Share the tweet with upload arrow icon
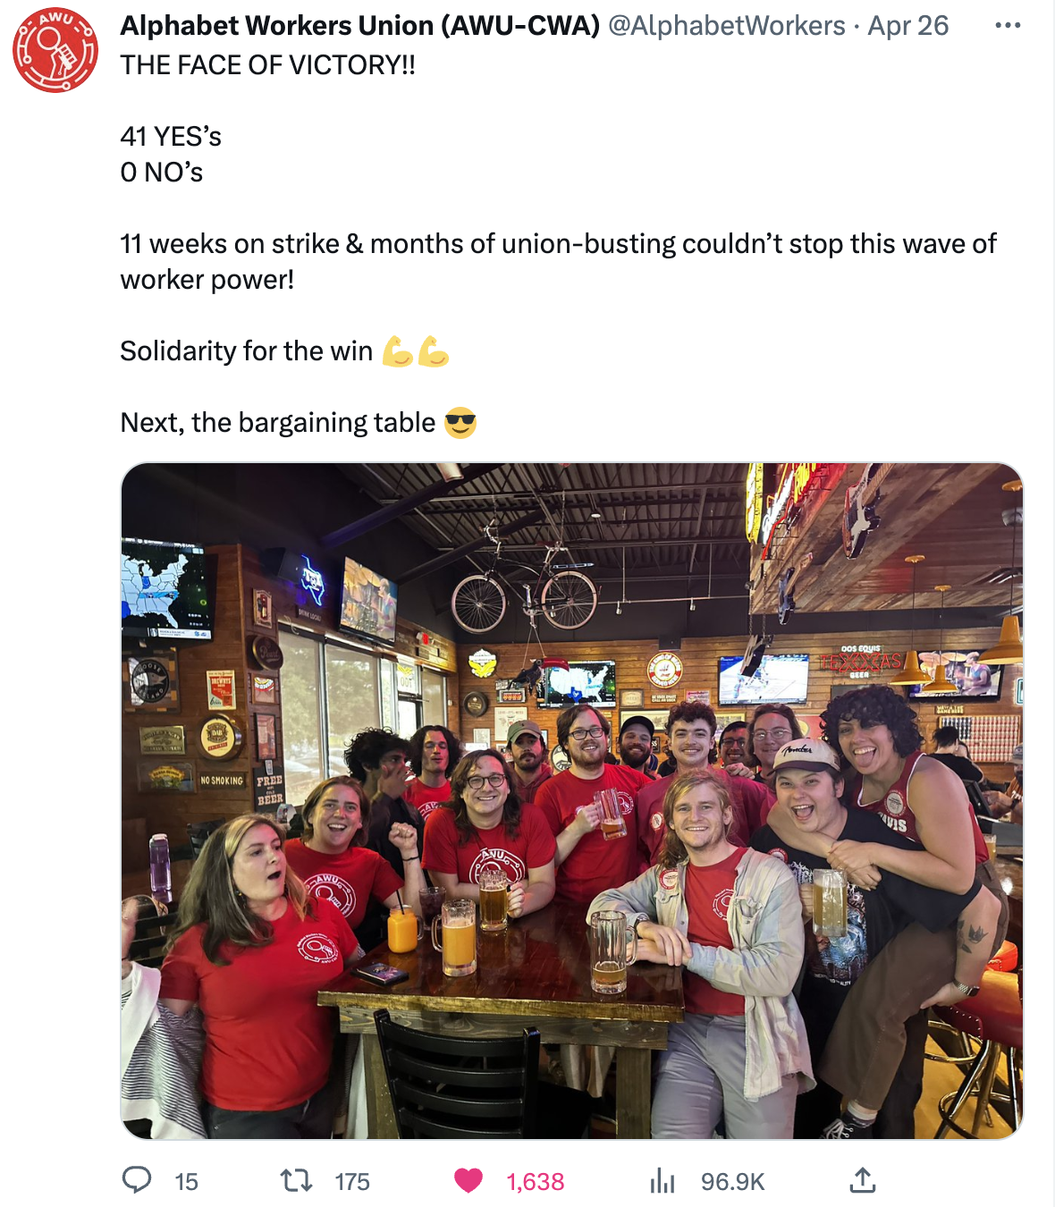Viewport: 1055px width, 1207px height. (x=862, y=1181)
